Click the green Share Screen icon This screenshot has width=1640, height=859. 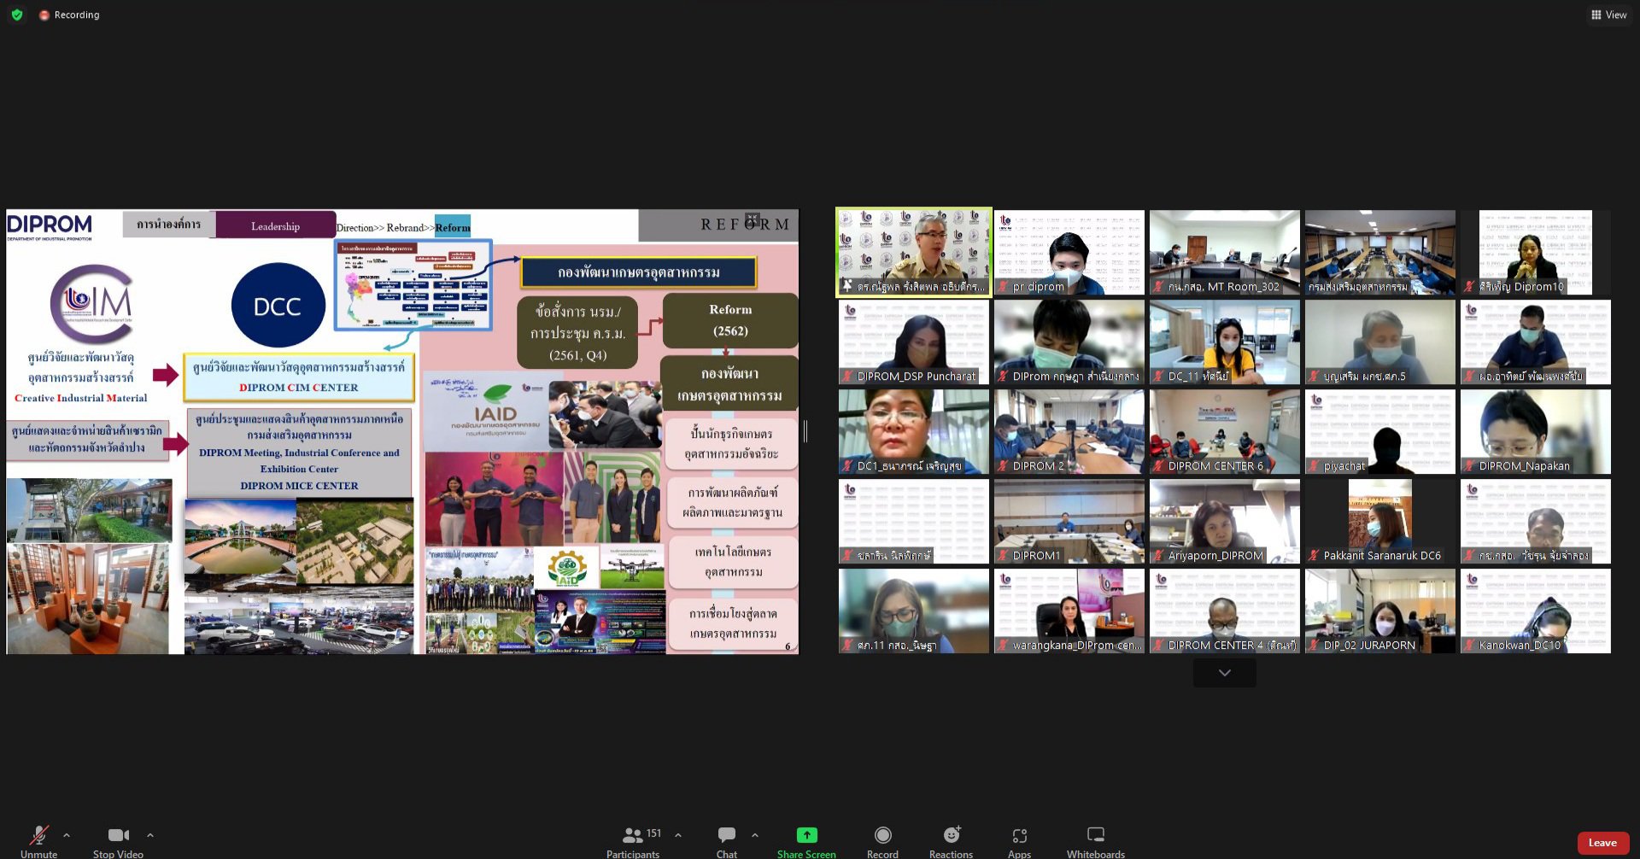[806, 834]
